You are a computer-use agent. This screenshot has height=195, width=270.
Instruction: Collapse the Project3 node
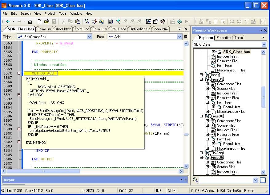(x=201, y=79)
